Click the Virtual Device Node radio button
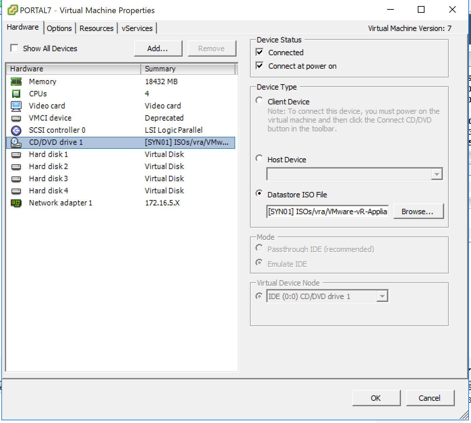 pos(259,296)
